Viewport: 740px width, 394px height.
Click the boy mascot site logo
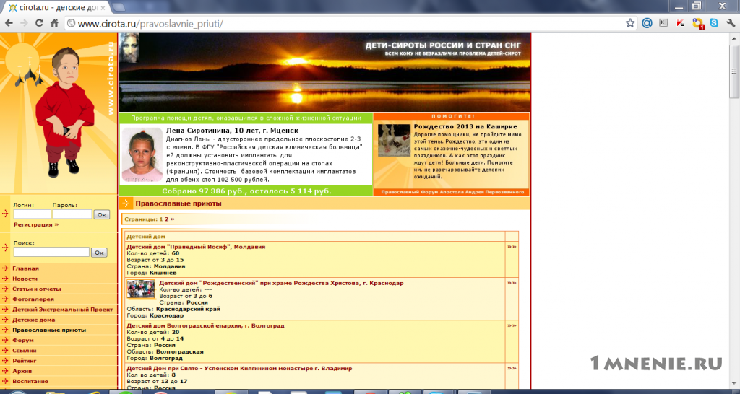click(x=65, y=113)
